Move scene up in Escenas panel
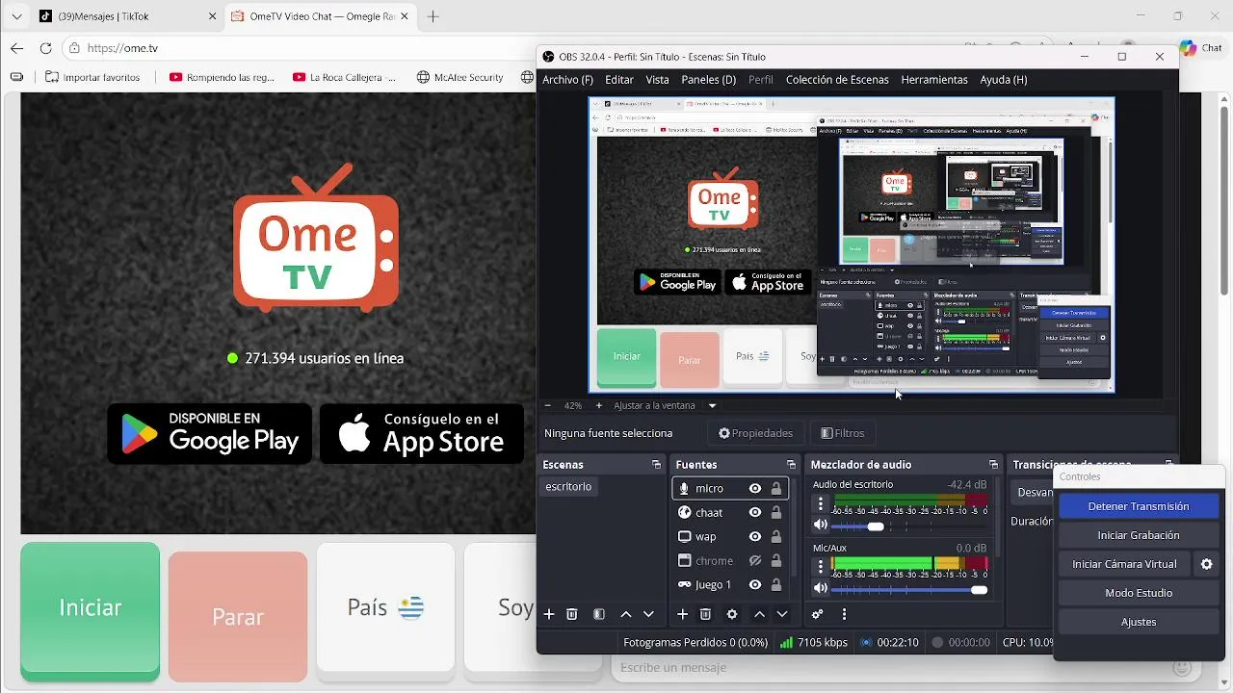The width and height of the screenshot is (1233, 693). (626, 614)
